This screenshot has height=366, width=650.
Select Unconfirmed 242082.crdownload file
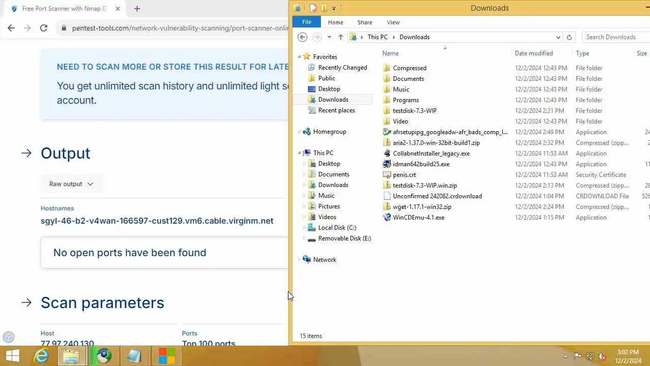(x=437, y=196)
